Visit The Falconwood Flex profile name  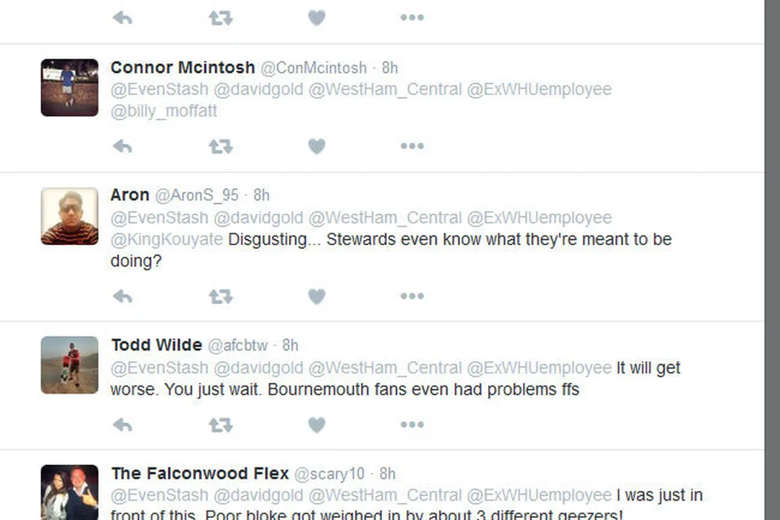[199, 473]
